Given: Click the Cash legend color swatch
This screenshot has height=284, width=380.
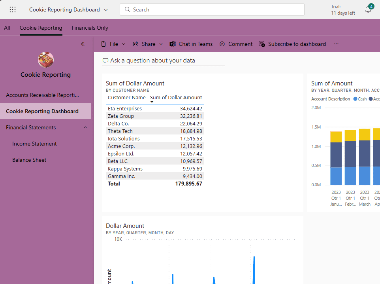Looking at the screenshot, I should (x=356, y=99).
